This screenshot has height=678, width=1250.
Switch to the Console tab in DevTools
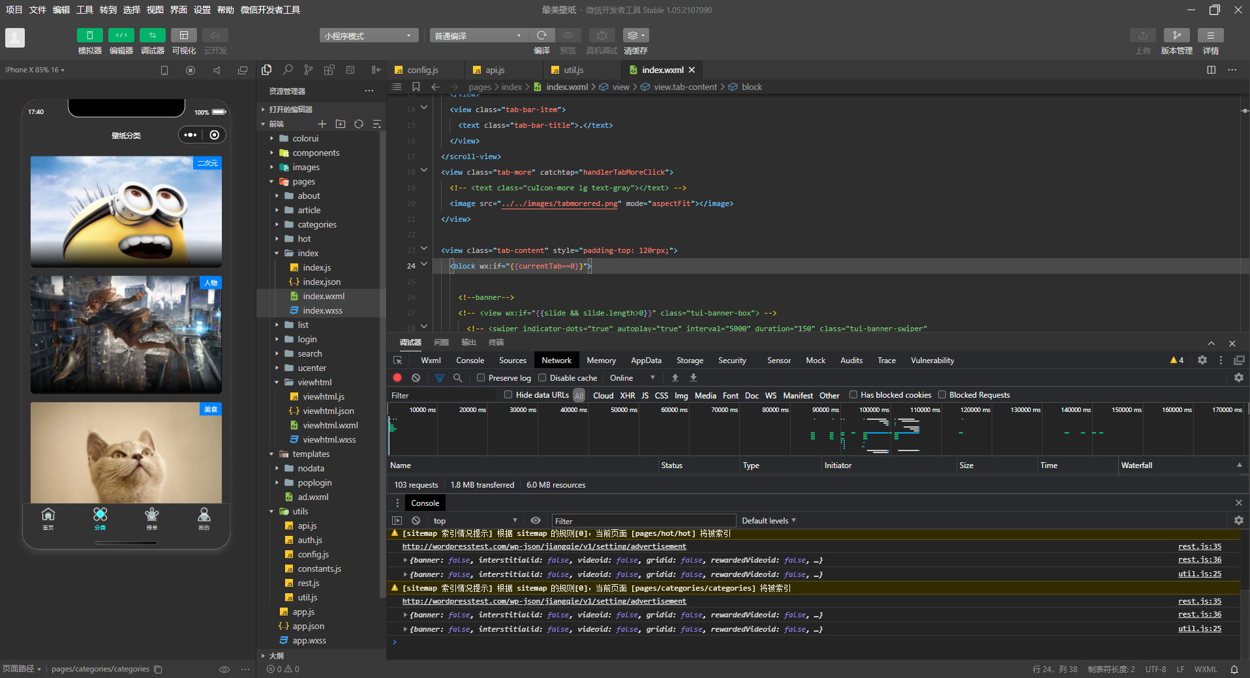click(x=470, y=360)
